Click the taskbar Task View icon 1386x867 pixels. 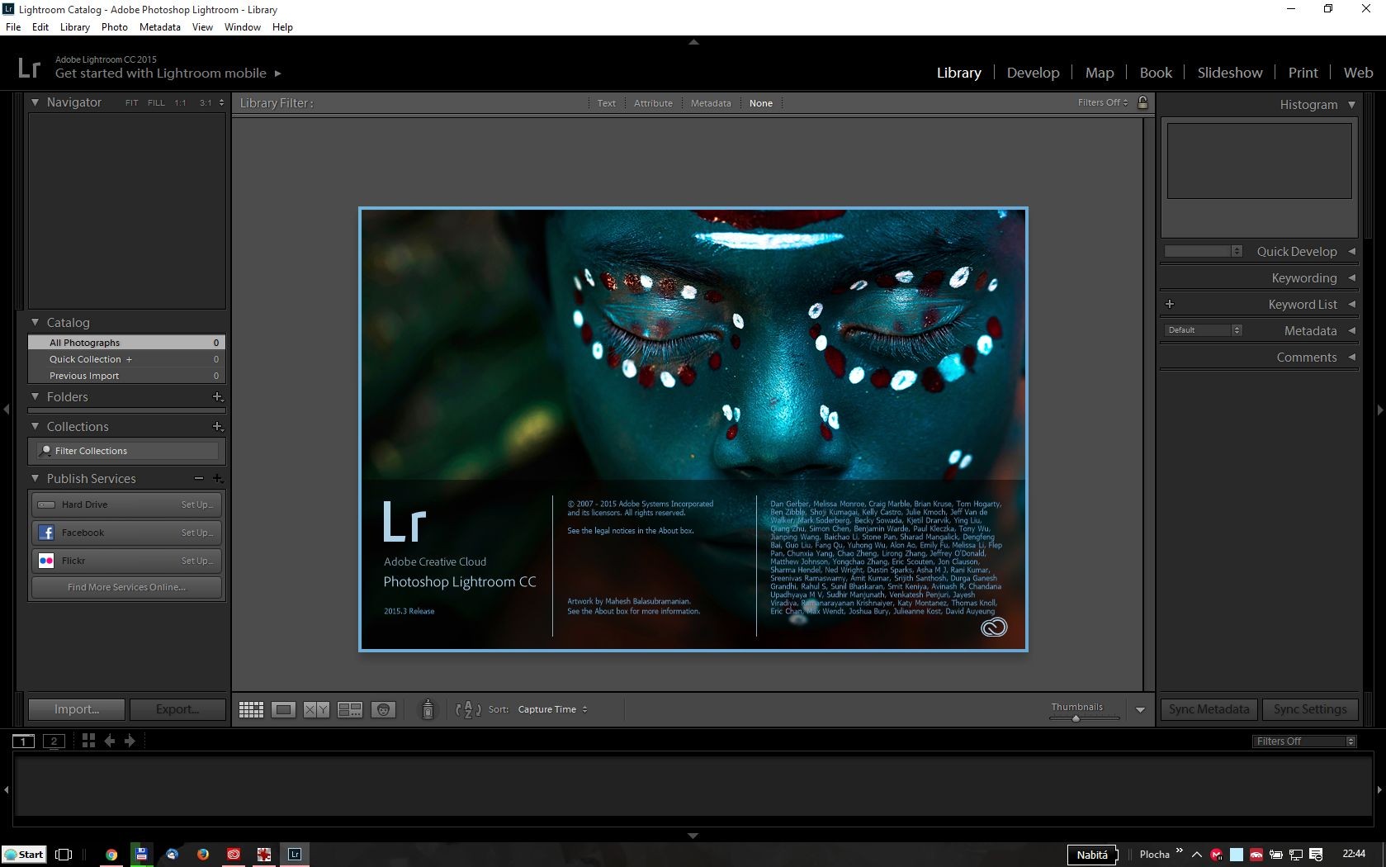pos(64,855)
